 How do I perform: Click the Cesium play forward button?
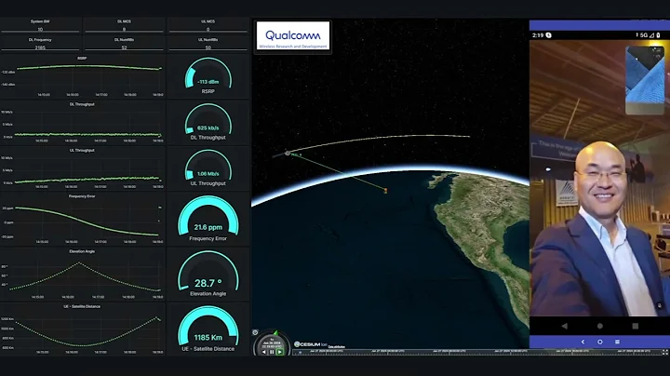(x=279, y=352)
